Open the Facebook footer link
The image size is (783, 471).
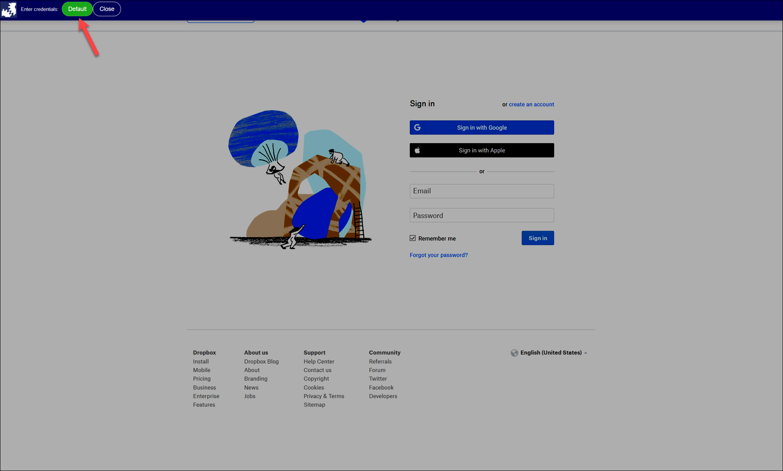[381, 388]
